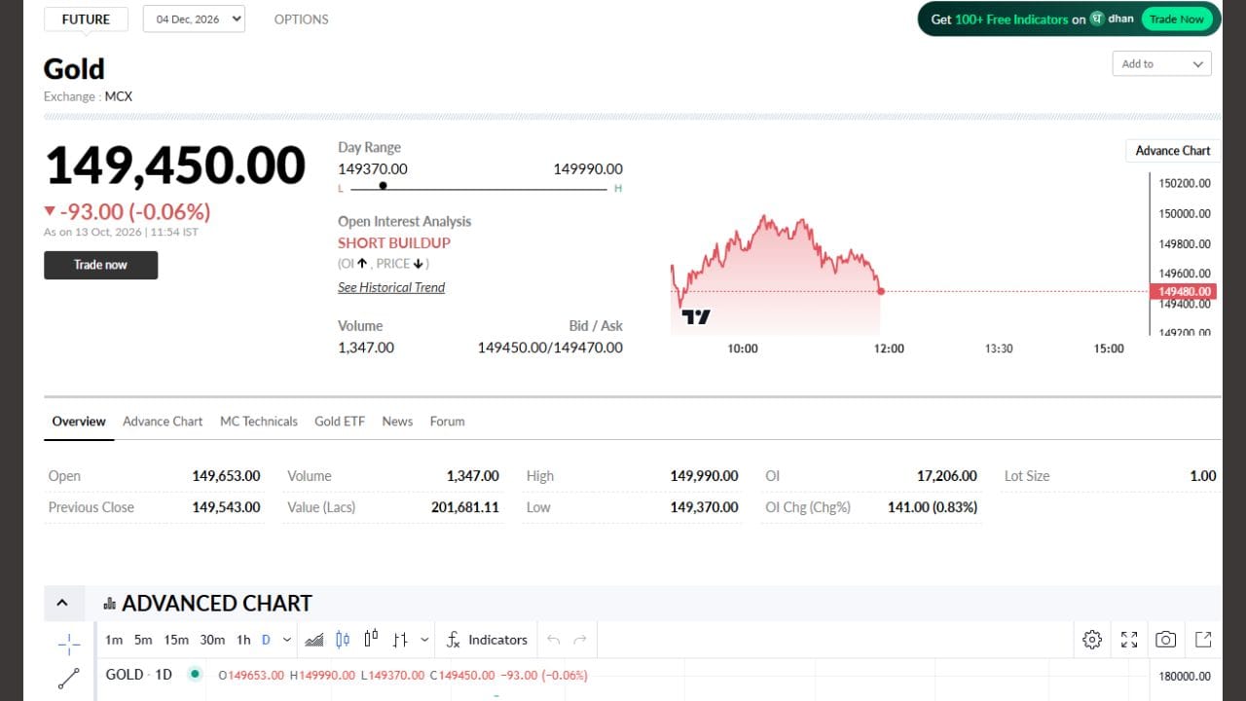
Task: Switch chart style to candles
Action: 343,640
